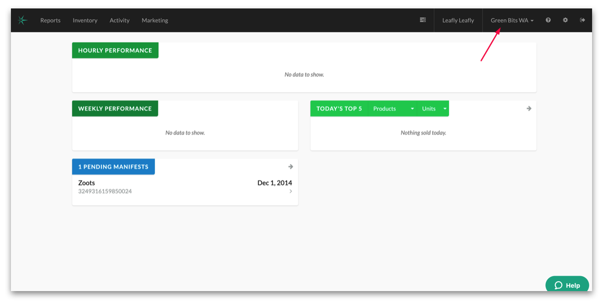
Task: Click the Hourly Performance header
Action: coord(115,50)
